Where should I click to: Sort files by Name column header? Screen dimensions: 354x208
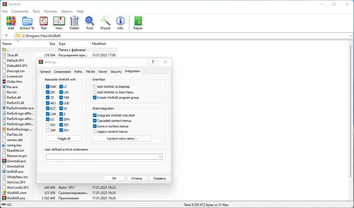click(18, 44)
